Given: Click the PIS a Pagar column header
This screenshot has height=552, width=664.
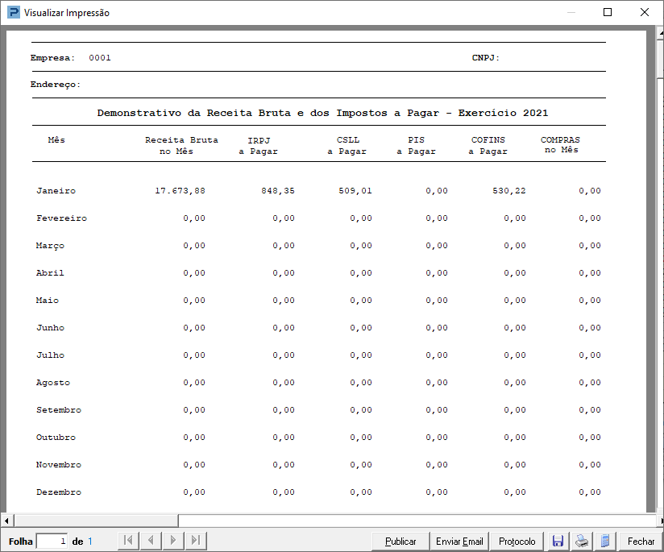Looking at the screenshot, I should coord(416,145).
